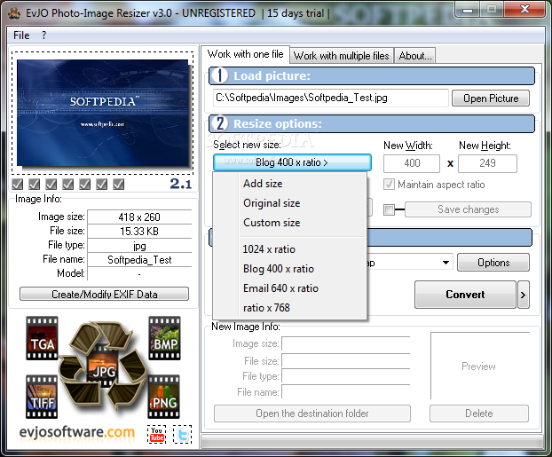Choose Original size from the menu
This screenshot has width=552, height=457.
pos(289,203)
